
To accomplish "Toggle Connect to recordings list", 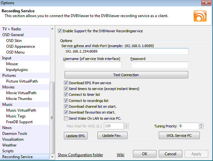I will click(x=66, y=101).
